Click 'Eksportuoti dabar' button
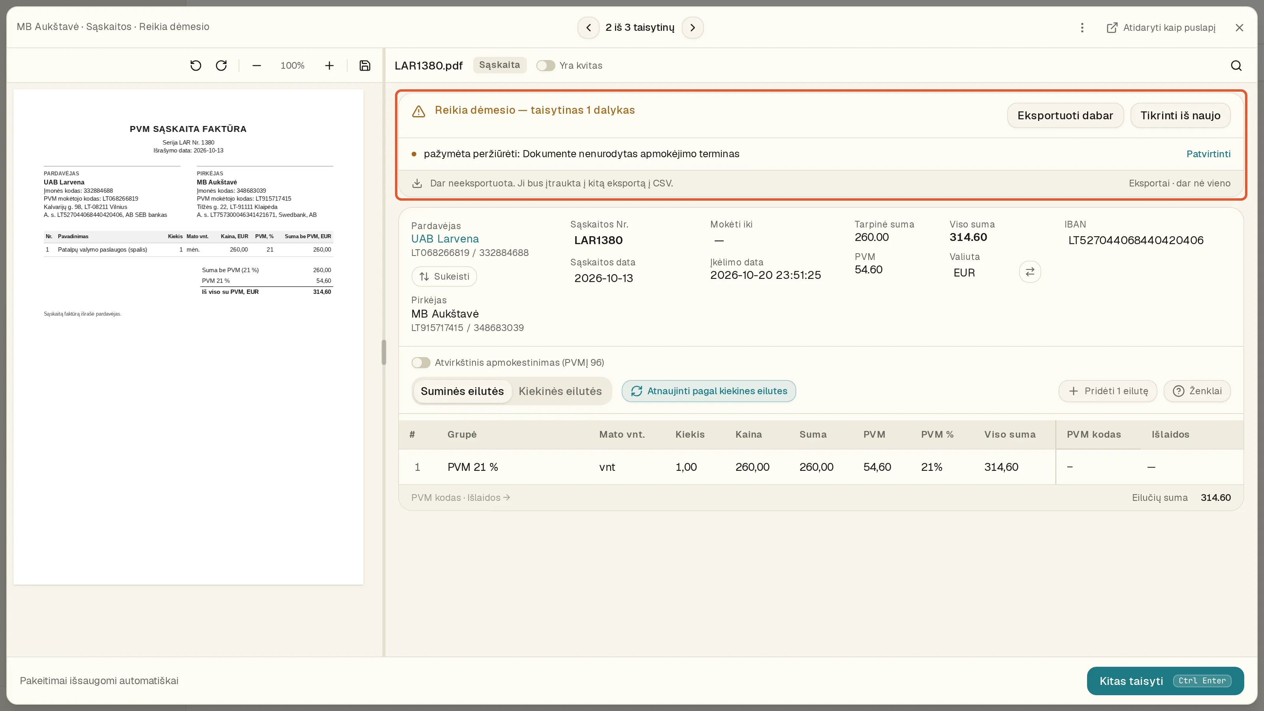Screen dimensions: 1264x711 [x=1065, y=115]
